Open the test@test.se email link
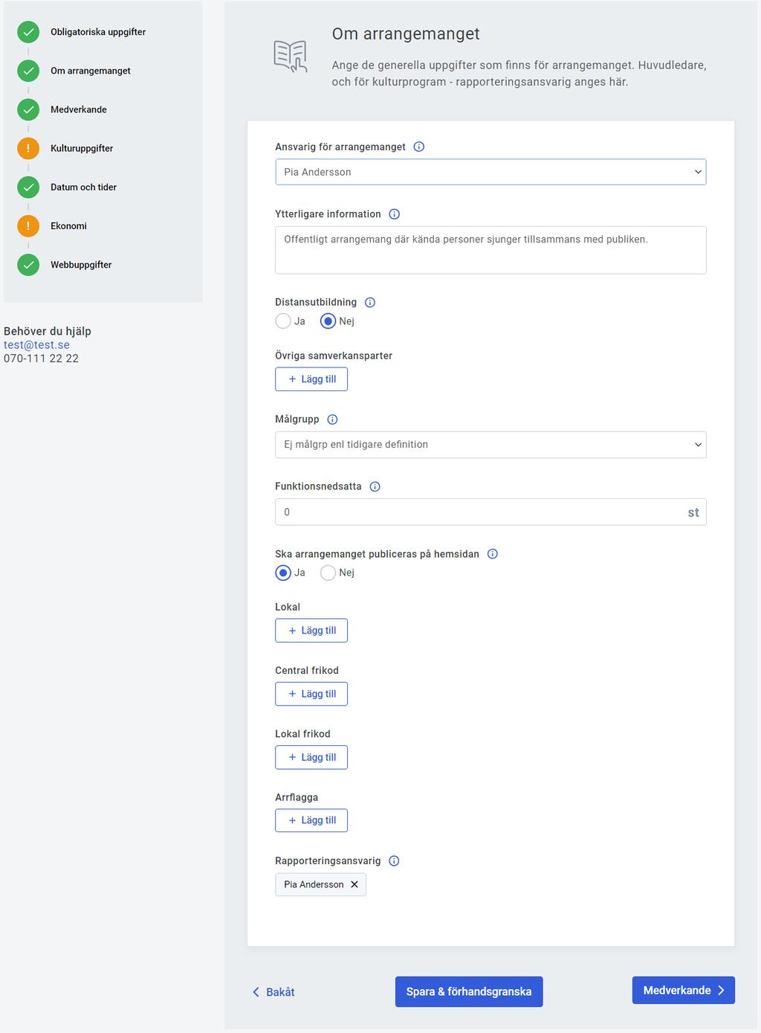761x1033 pixels. click(36, 345)
